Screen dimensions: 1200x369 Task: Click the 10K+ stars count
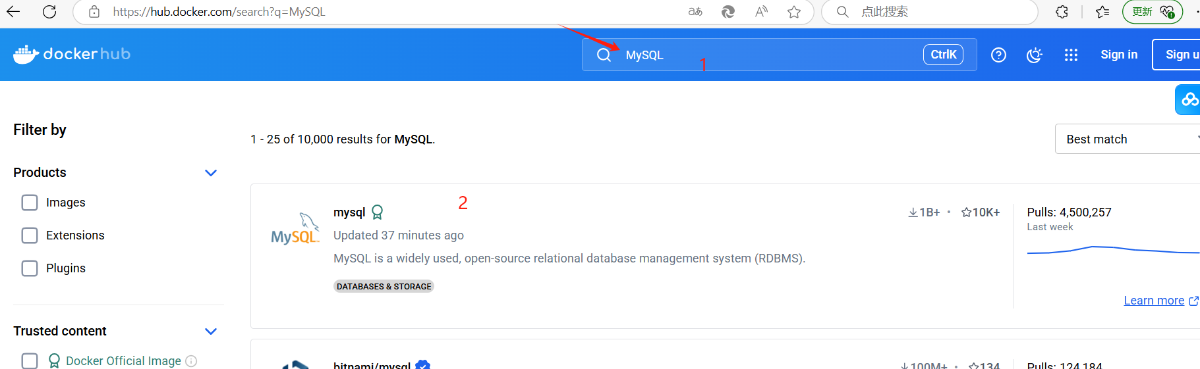pyautogui.click(x=981, y=212)
